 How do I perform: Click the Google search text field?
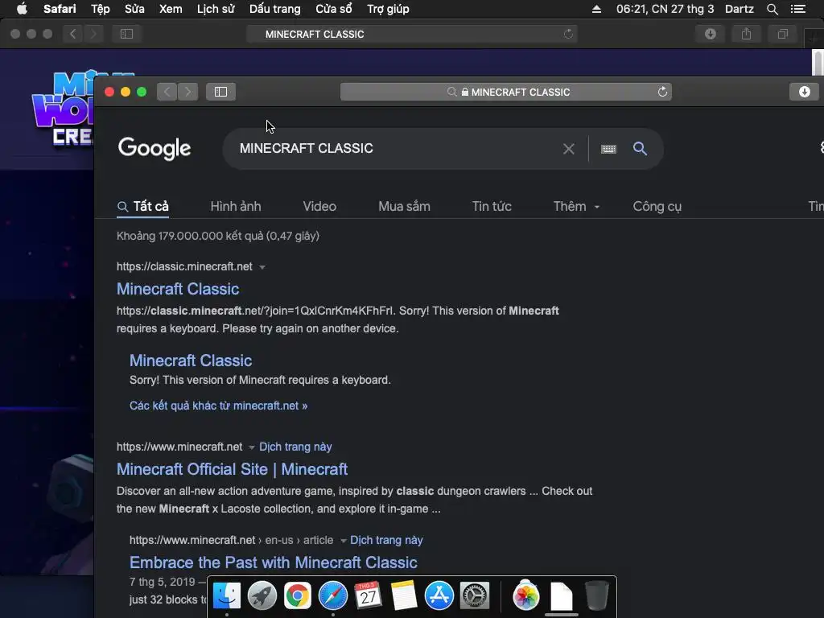(x=394, y=149)
